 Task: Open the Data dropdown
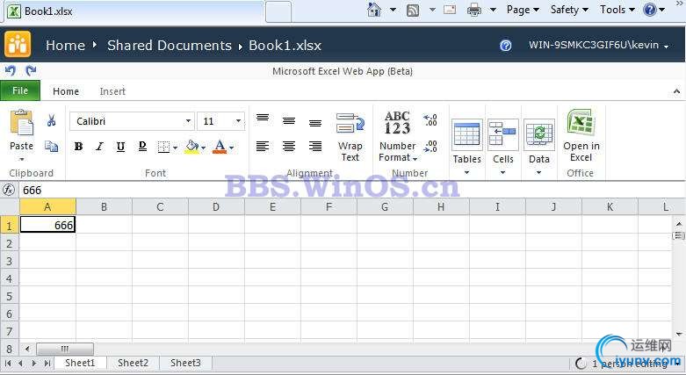pos(539,147)
